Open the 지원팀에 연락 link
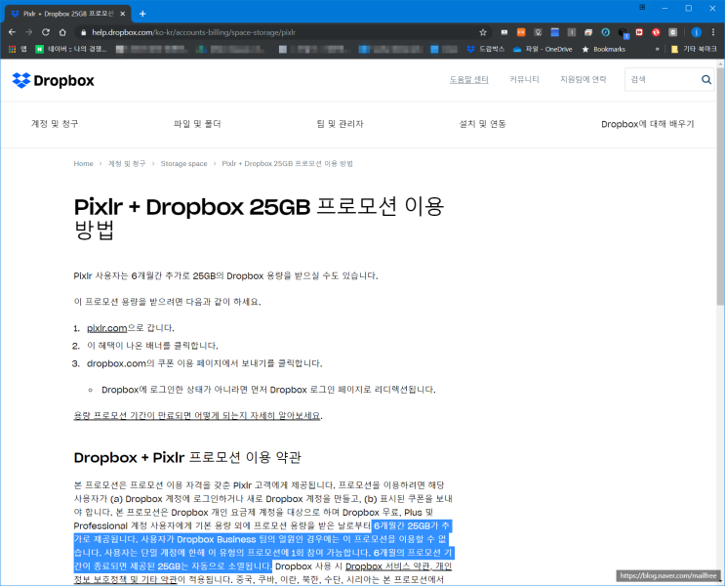This screenshot has height=586, width=725. 584,80
